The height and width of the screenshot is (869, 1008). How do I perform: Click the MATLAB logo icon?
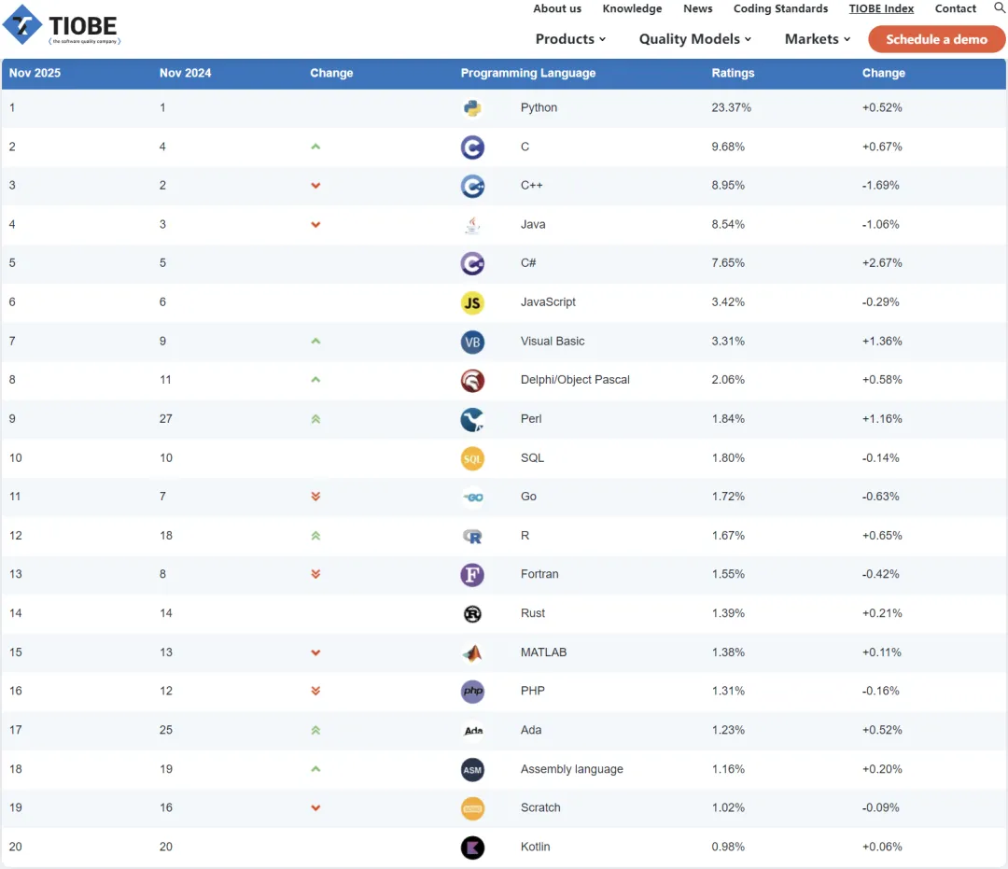[472, 653]
